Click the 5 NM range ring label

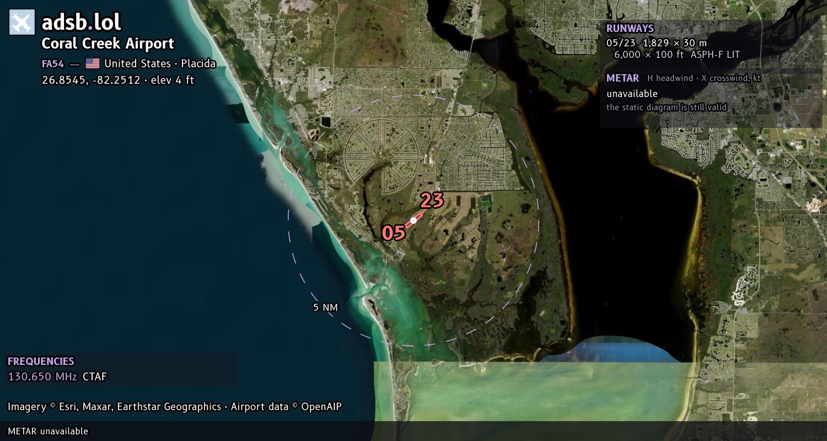pyautogui.click(x=325, y=308)
